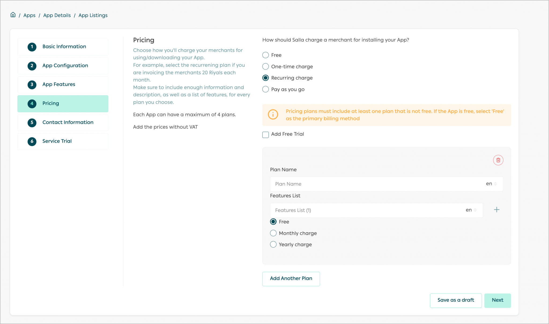Choose Monthly charge for the plan

pos(273,233)
